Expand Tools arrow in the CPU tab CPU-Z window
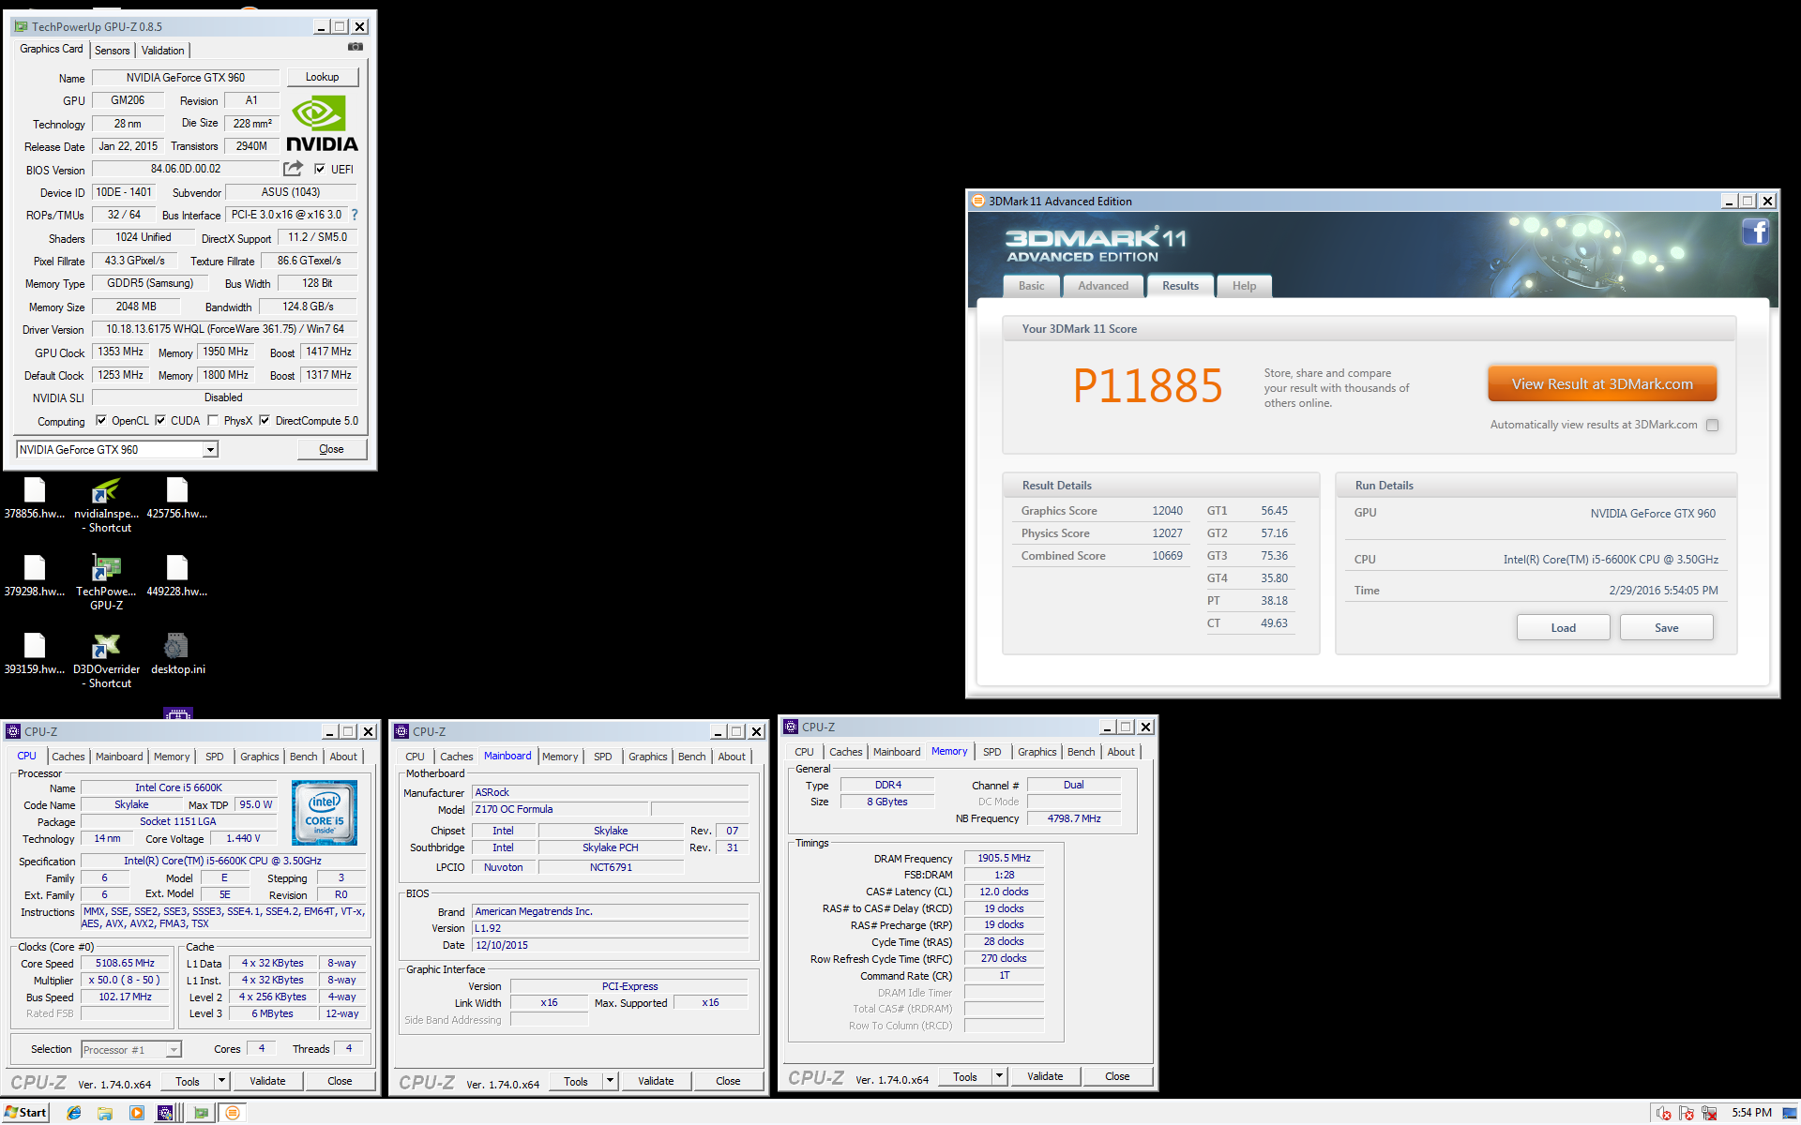The image size is (1801, 1125). pos(222,1081)
